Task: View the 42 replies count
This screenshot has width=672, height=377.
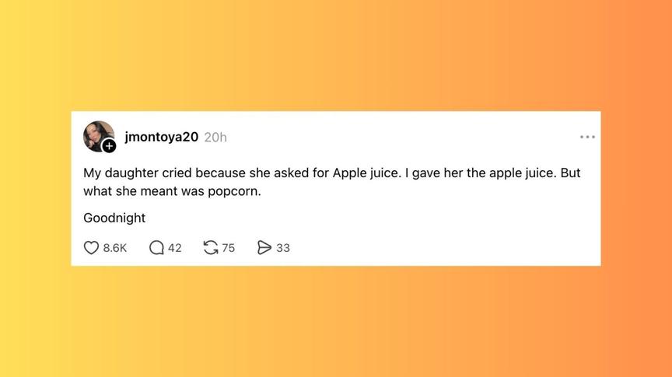Action: click(x=175, y=248)
